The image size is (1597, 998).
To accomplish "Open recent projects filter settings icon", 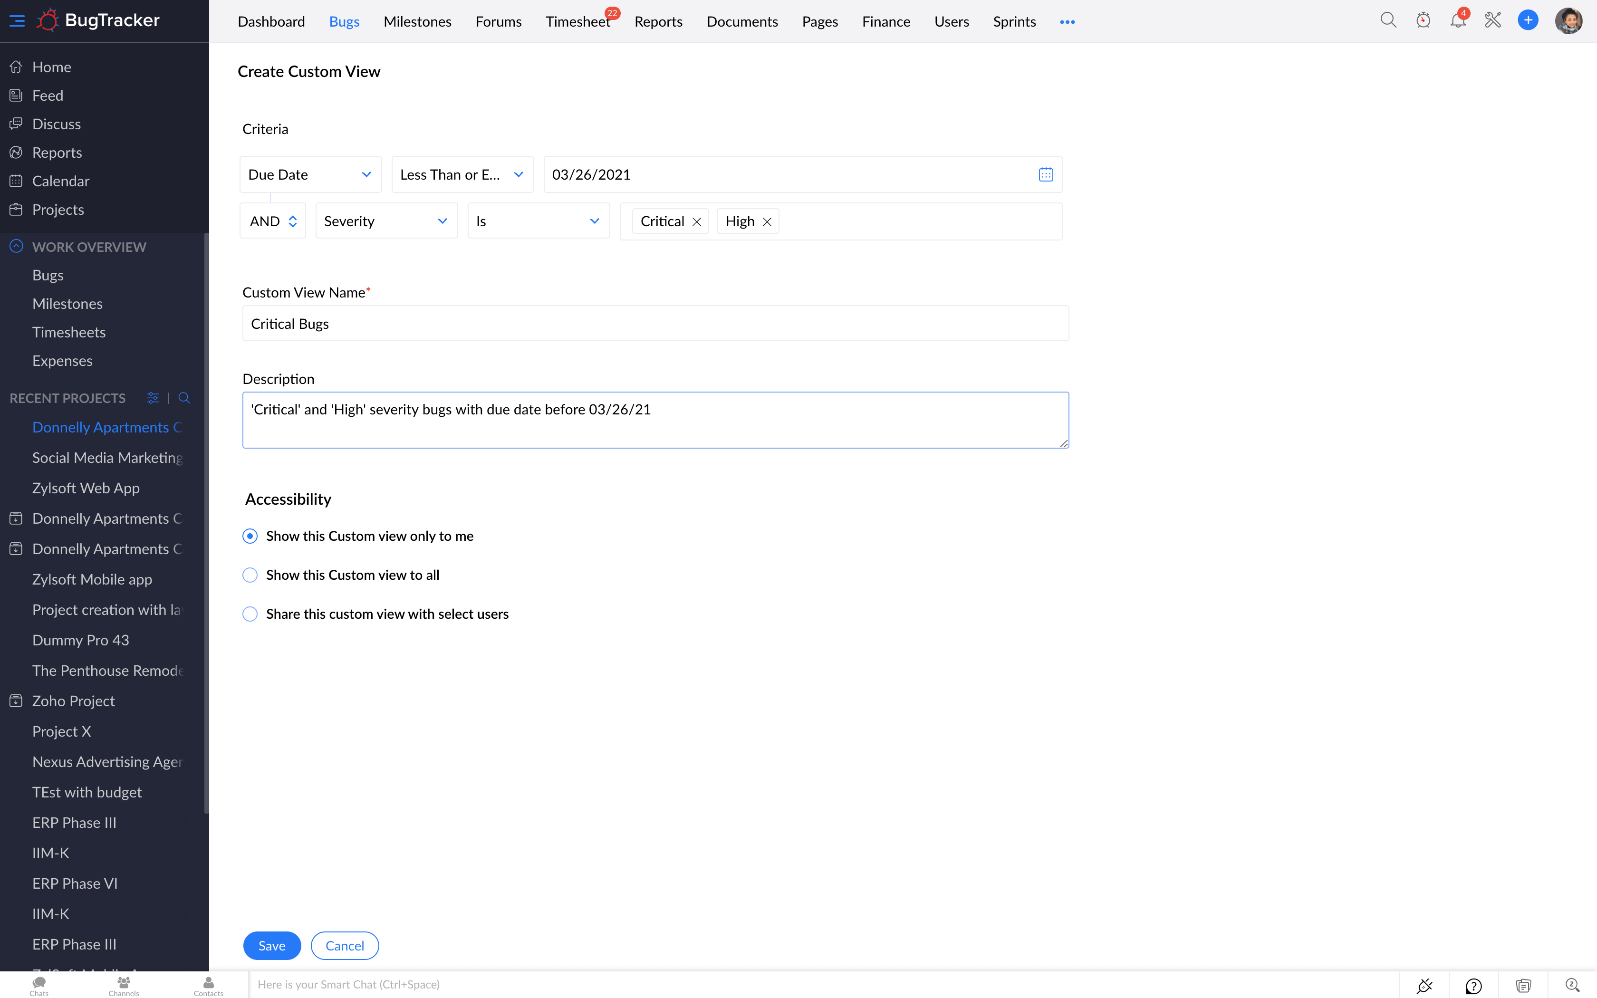I will [x=153, y=398].
